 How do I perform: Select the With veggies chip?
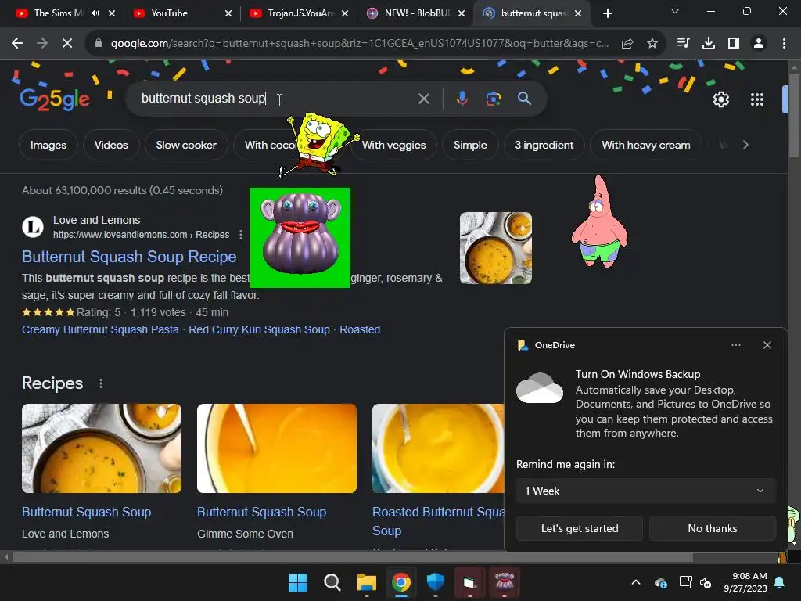coord(394,145)
